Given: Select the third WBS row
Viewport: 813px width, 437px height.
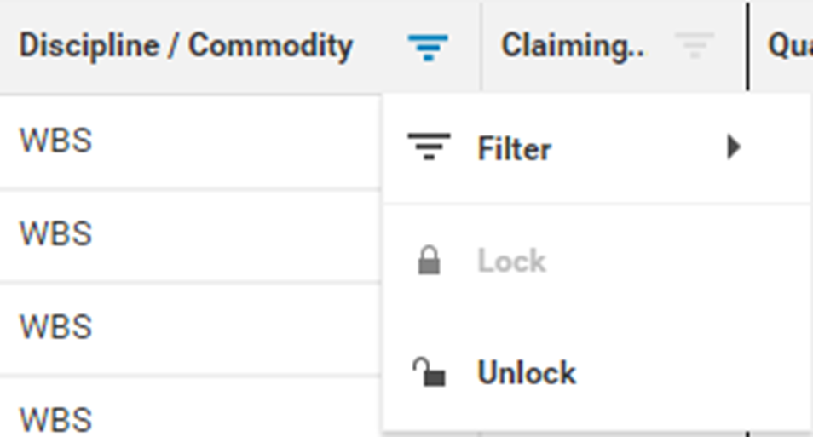Looking at the screenshot, I should (x=56, y=327).
